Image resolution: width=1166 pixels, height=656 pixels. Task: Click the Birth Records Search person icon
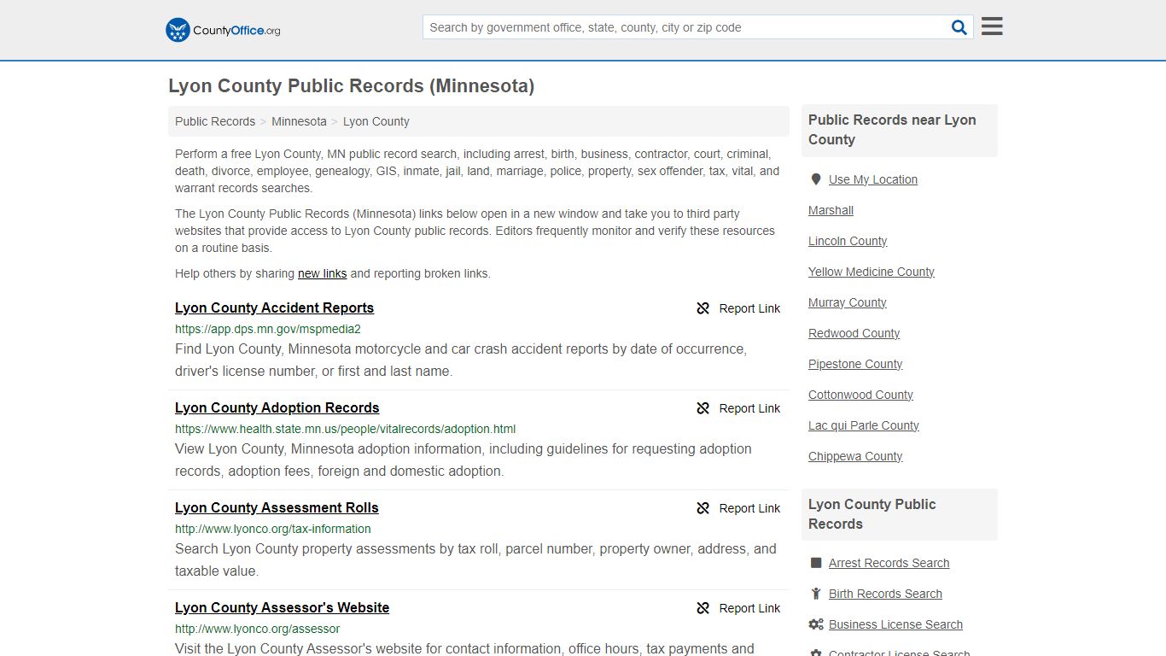tap(816, 594)
